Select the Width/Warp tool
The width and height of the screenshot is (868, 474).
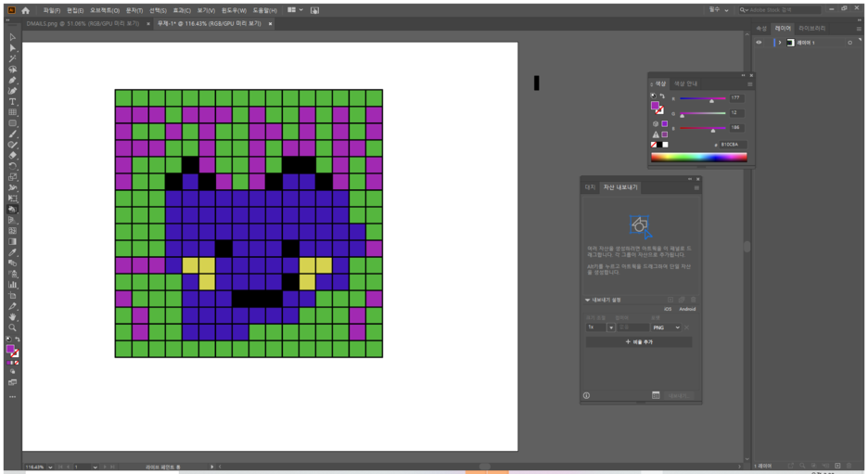point(12,187)
